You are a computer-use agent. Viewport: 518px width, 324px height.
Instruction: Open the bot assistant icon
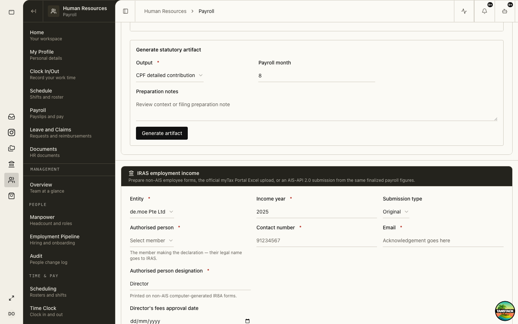pyautogui.click(x=505, y=11)
